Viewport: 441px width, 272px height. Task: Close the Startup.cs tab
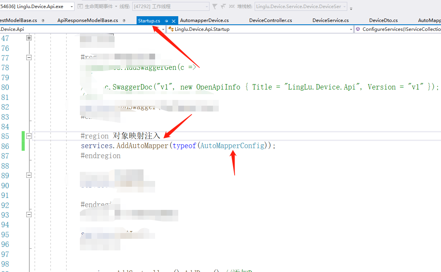tap(173, 20)
